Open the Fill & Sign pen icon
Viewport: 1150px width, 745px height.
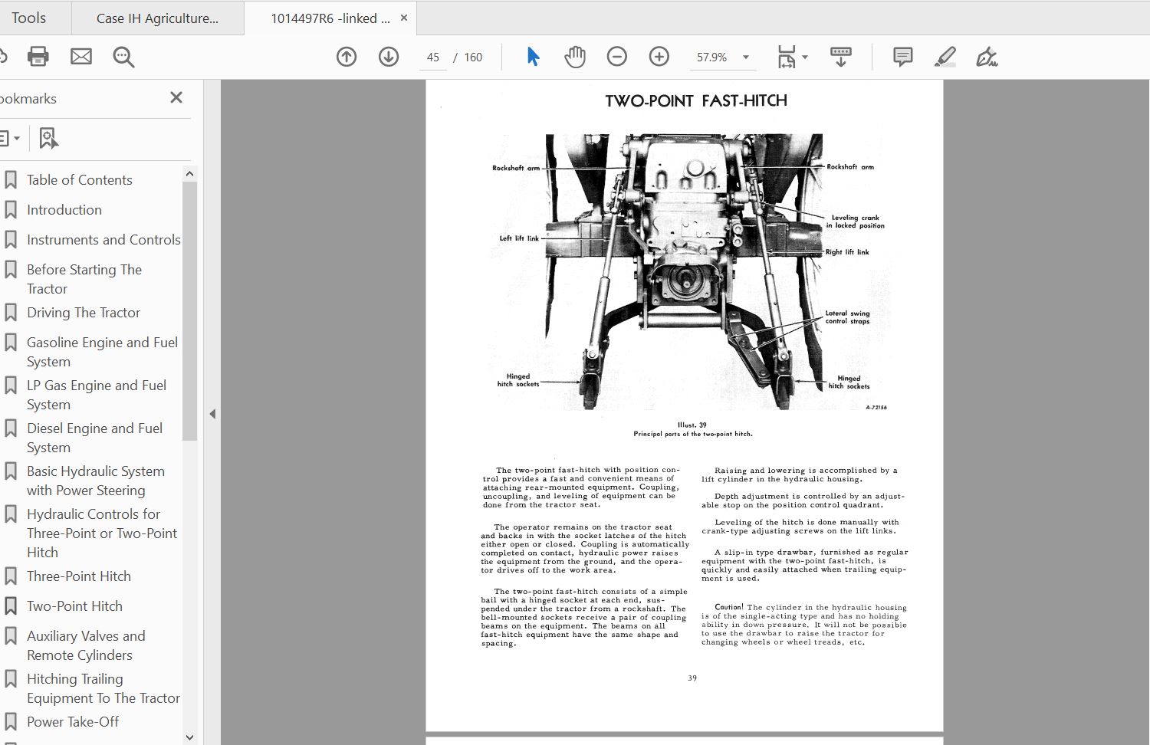coord(987,56)
